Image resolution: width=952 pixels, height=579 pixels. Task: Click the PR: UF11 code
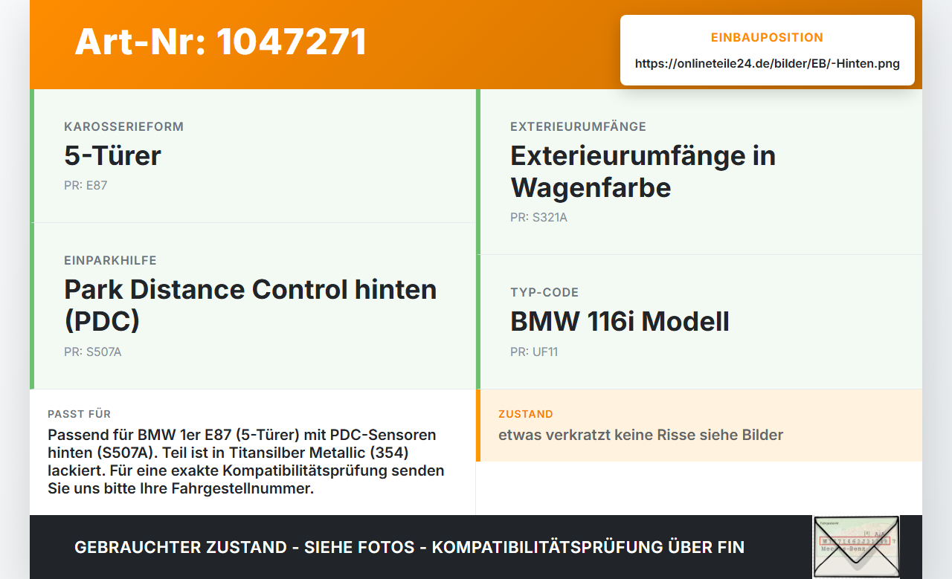tap(534, 352)
